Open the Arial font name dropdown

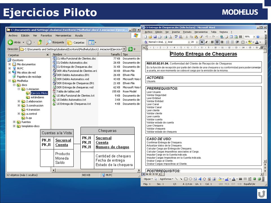[x=189, y=42]
